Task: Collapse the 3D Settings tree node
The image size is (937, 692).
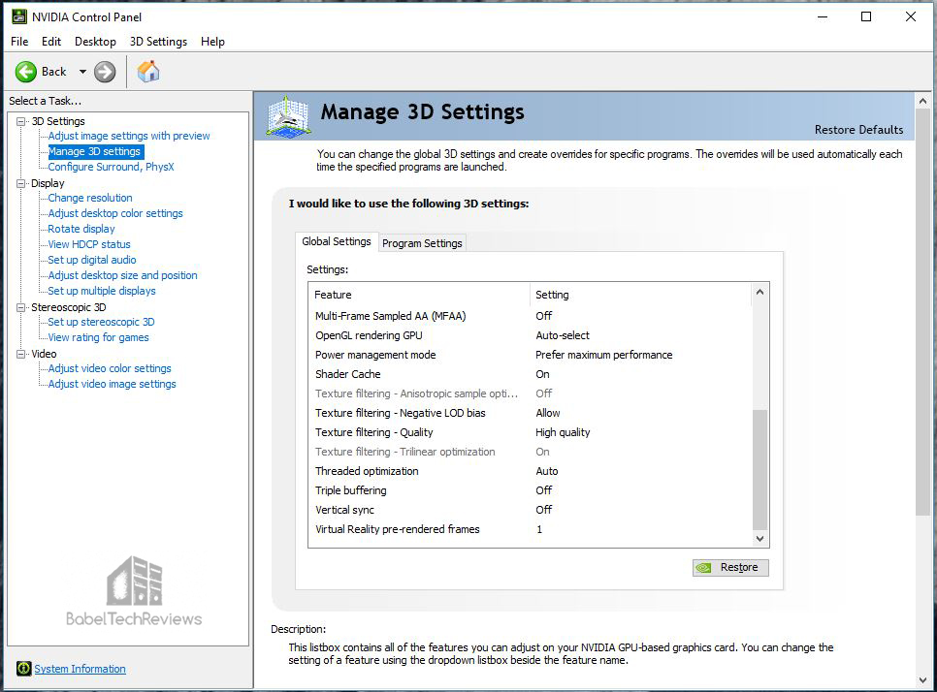Action: [x=21, y=121]
